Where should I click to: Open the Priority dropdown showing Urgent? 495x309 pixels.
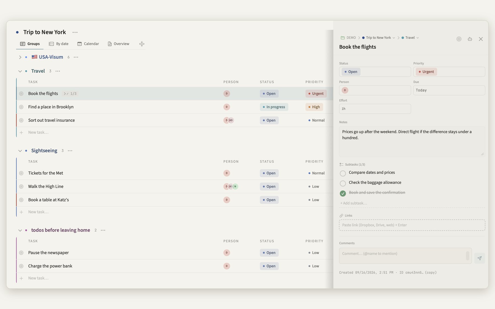point(449,72)
